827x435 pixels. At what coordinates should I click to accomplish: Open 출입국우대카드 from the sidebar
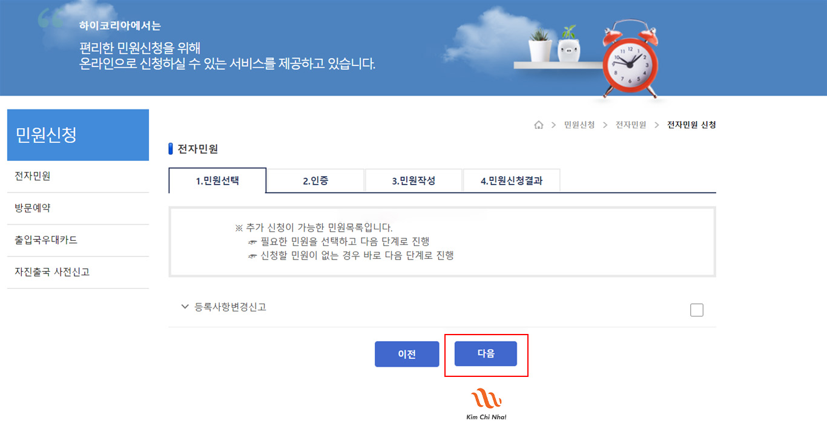click(x=46, y=240)
